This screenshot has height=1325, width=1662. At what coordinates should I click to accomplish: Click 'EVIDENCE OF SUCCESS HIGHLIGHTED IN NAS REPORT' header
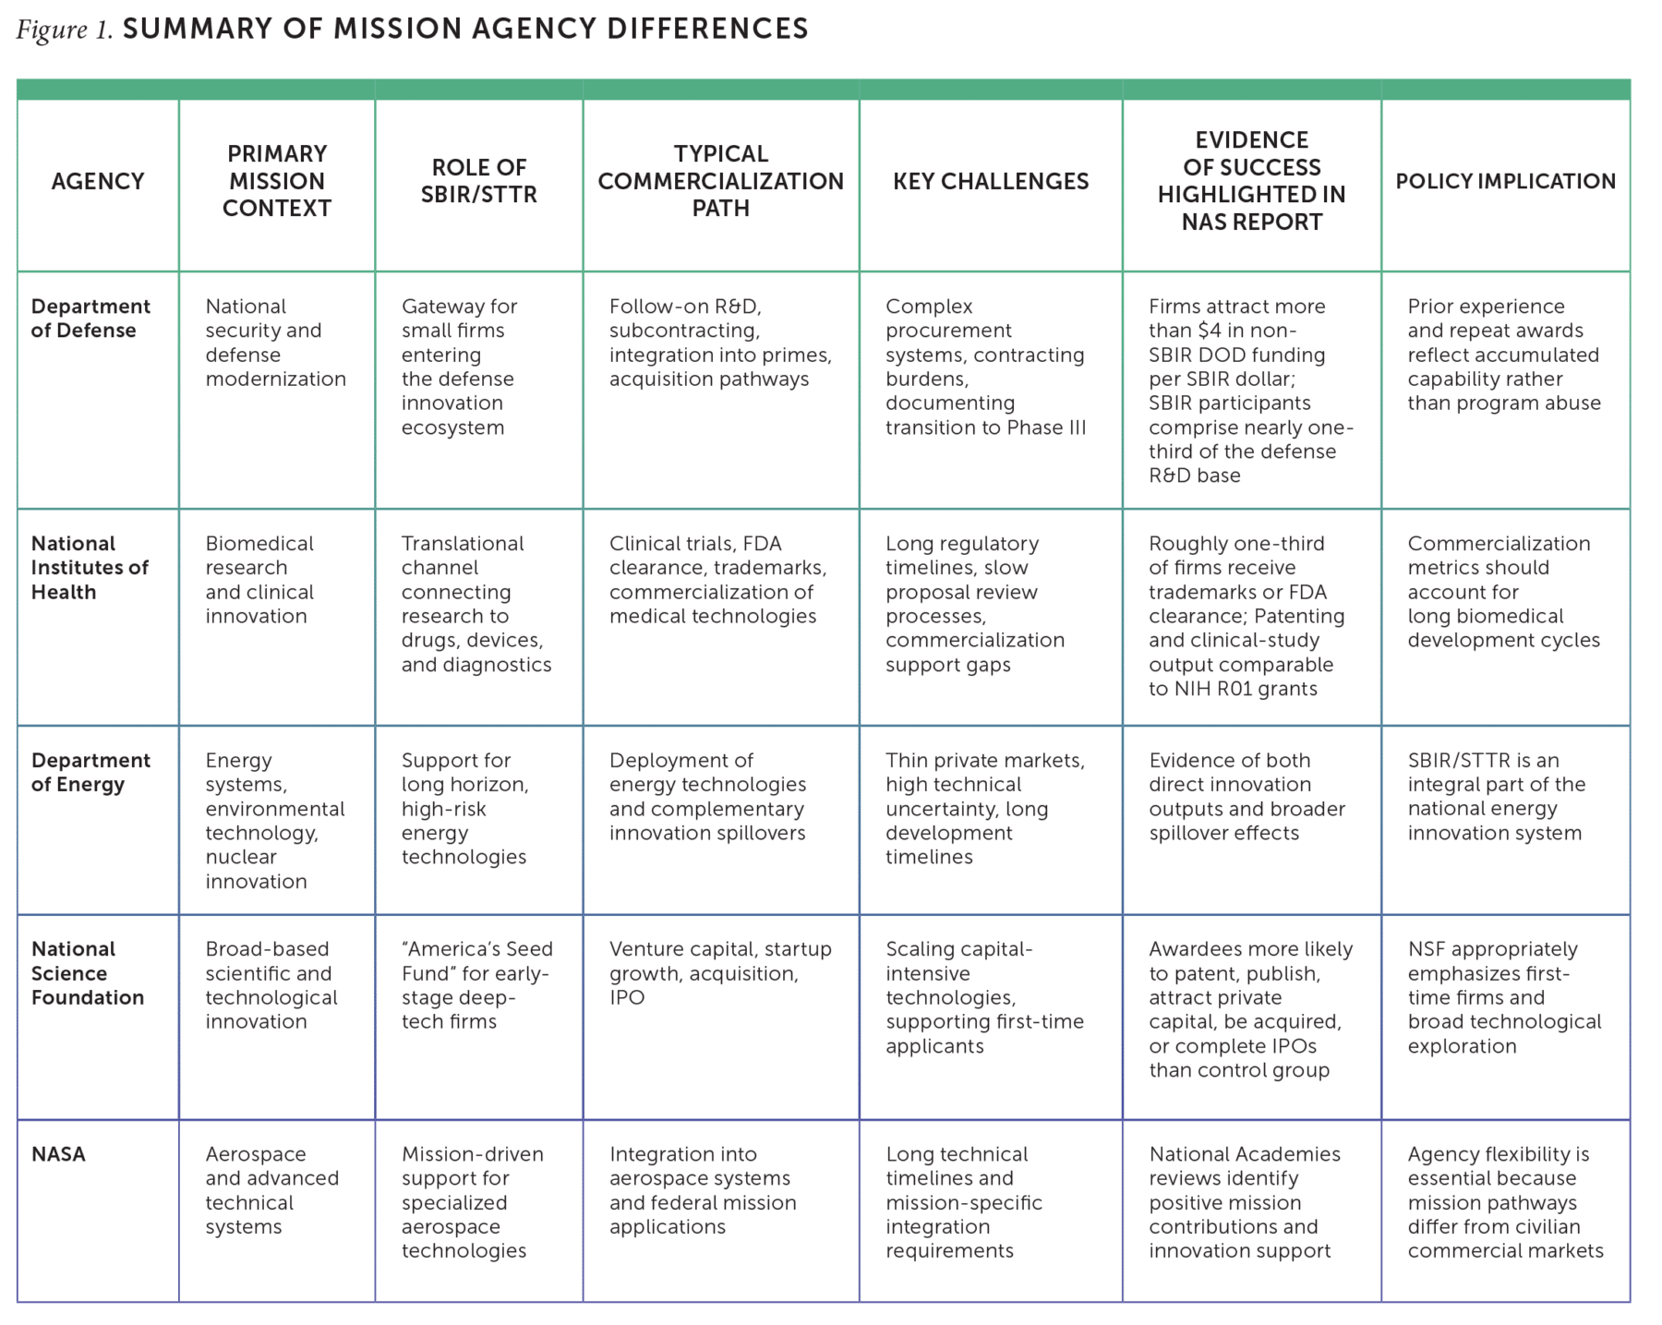[x=1252, y=181]
